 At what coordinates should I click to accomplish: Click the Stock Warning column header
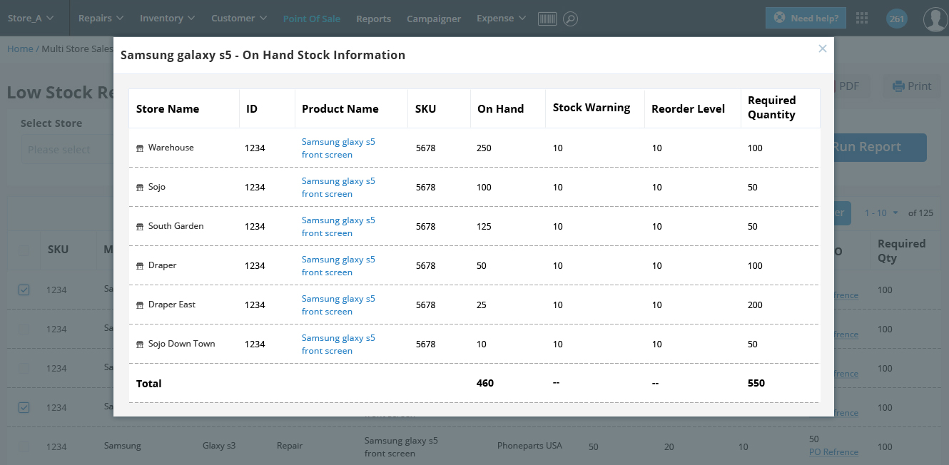pyautogui.click(x=592, y=108)
